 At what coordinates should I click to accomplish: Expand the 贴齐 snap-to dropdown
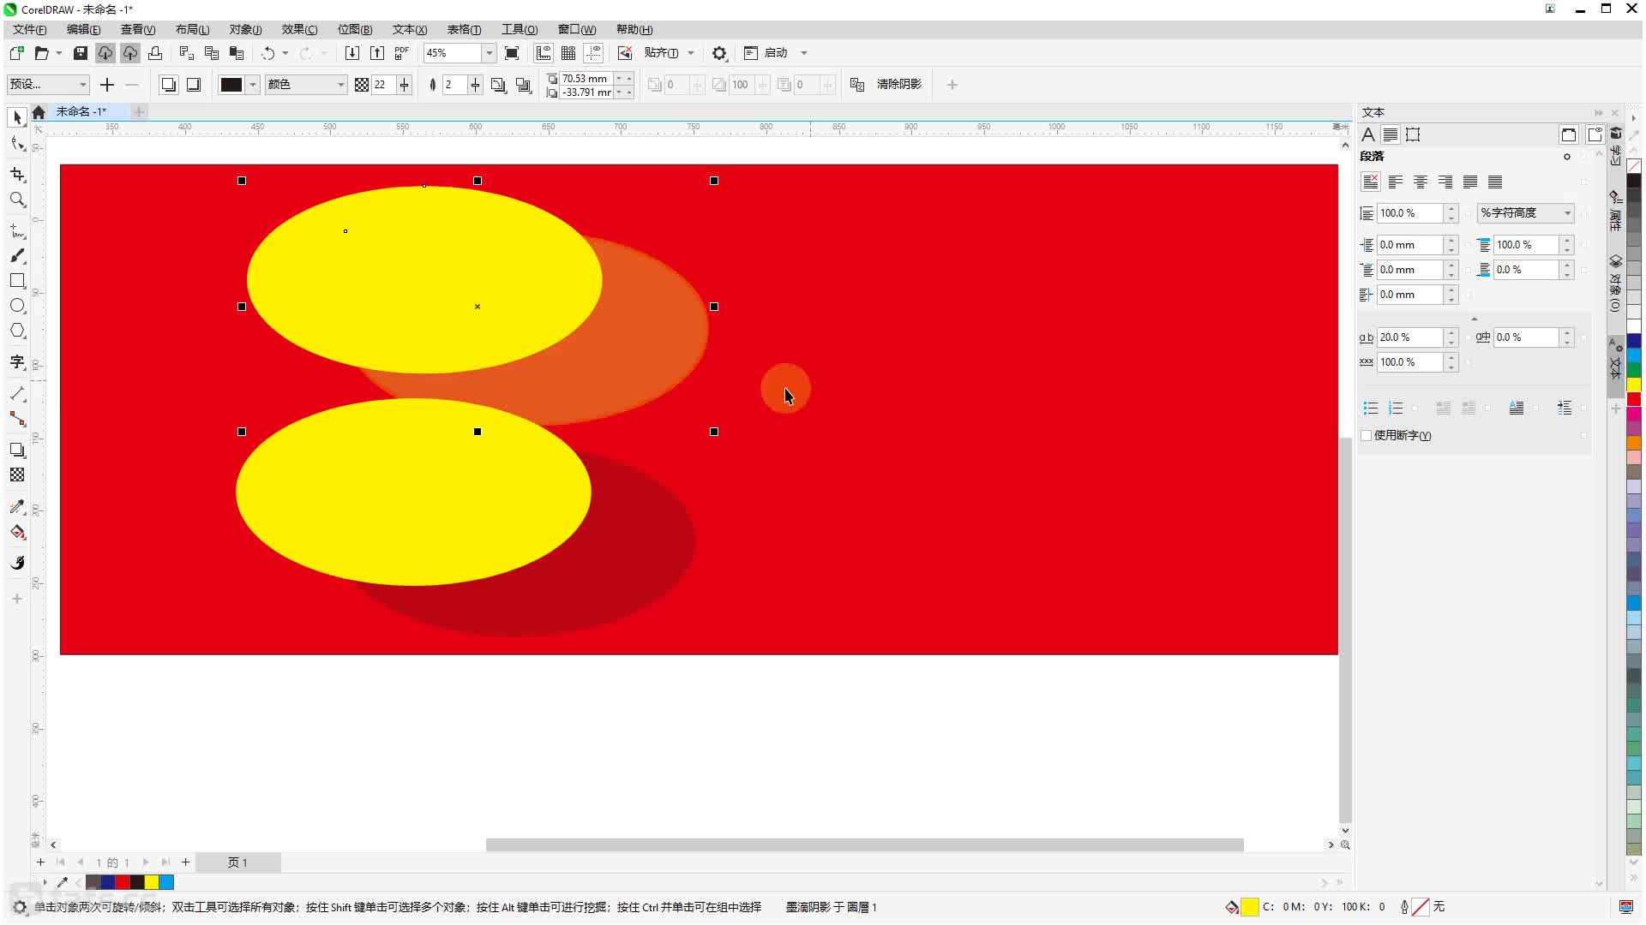[x=691, y=53]
